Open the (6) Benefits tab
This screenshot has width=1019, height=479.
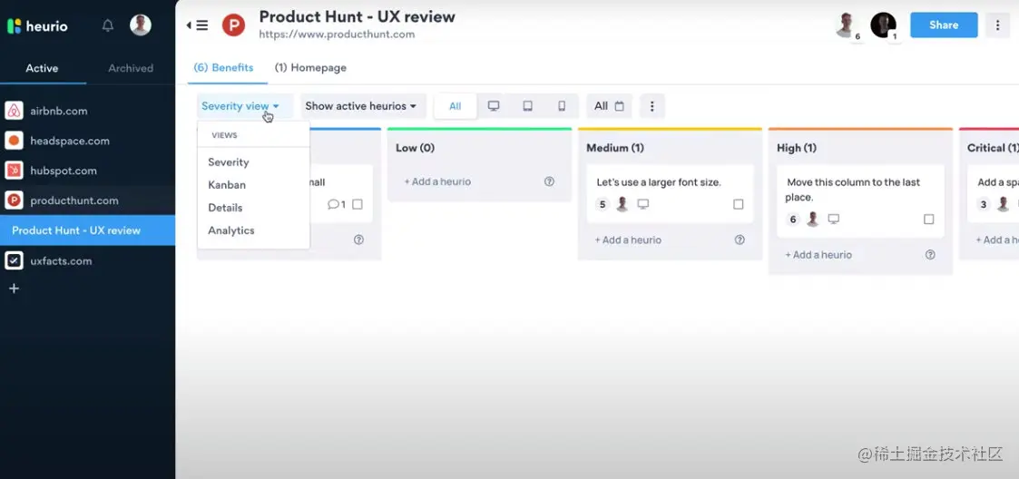click(x=223, y=68)
